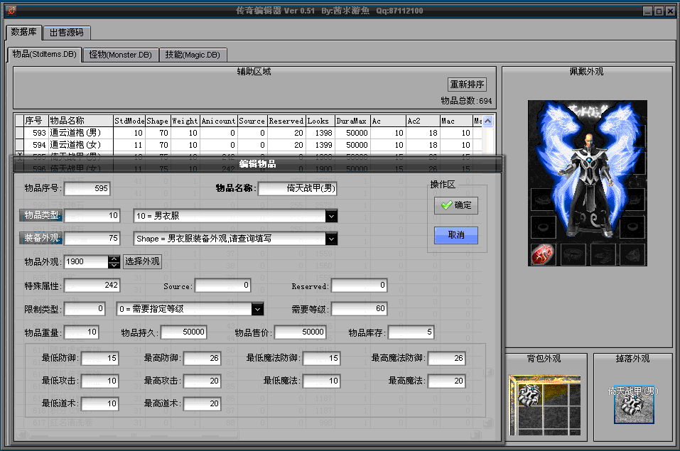The image size is (680, 451).
Task: Select the 物品(StdItems.DB) tab
Action: pos(44,54)
